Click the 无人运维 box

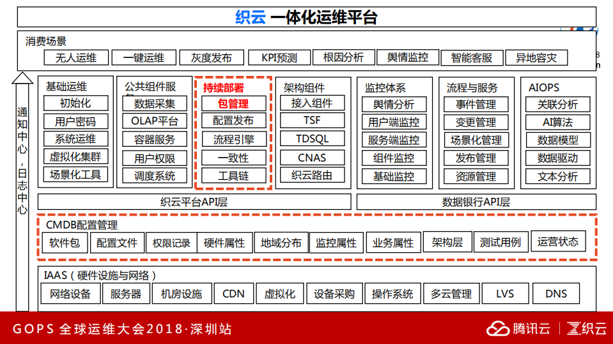point(76,58)
